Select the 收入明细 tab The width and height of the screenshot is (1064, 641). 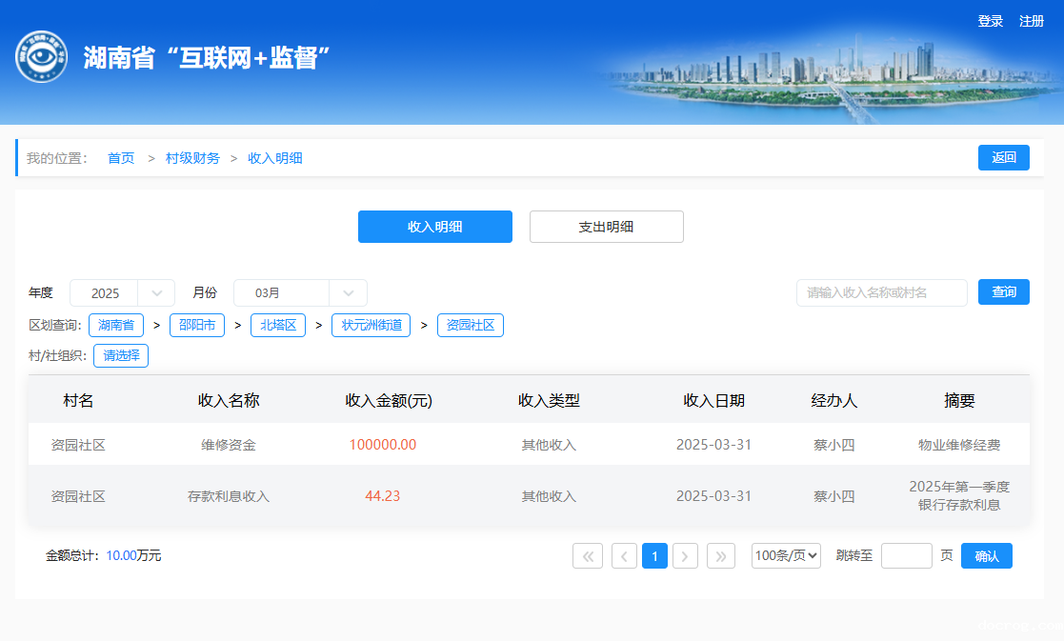pyautogui.click(x=434, y=227)
